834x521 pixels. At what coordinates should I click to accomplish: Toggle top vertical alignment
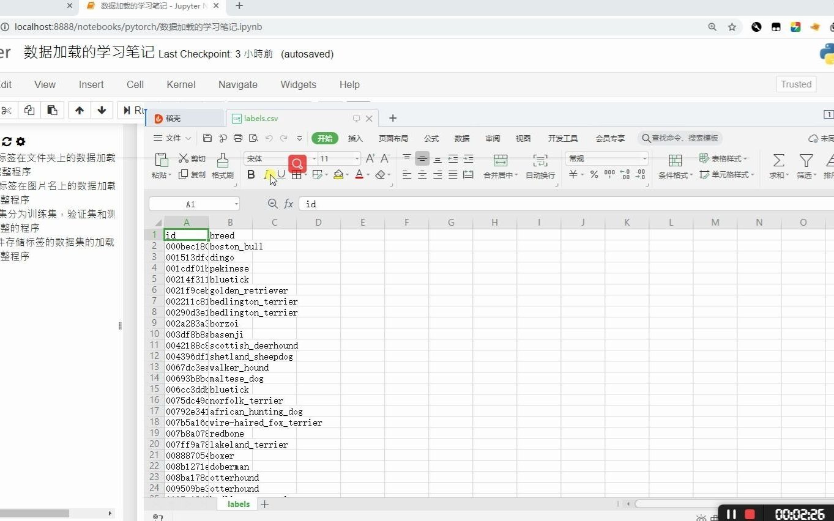(x=407, y=158)
